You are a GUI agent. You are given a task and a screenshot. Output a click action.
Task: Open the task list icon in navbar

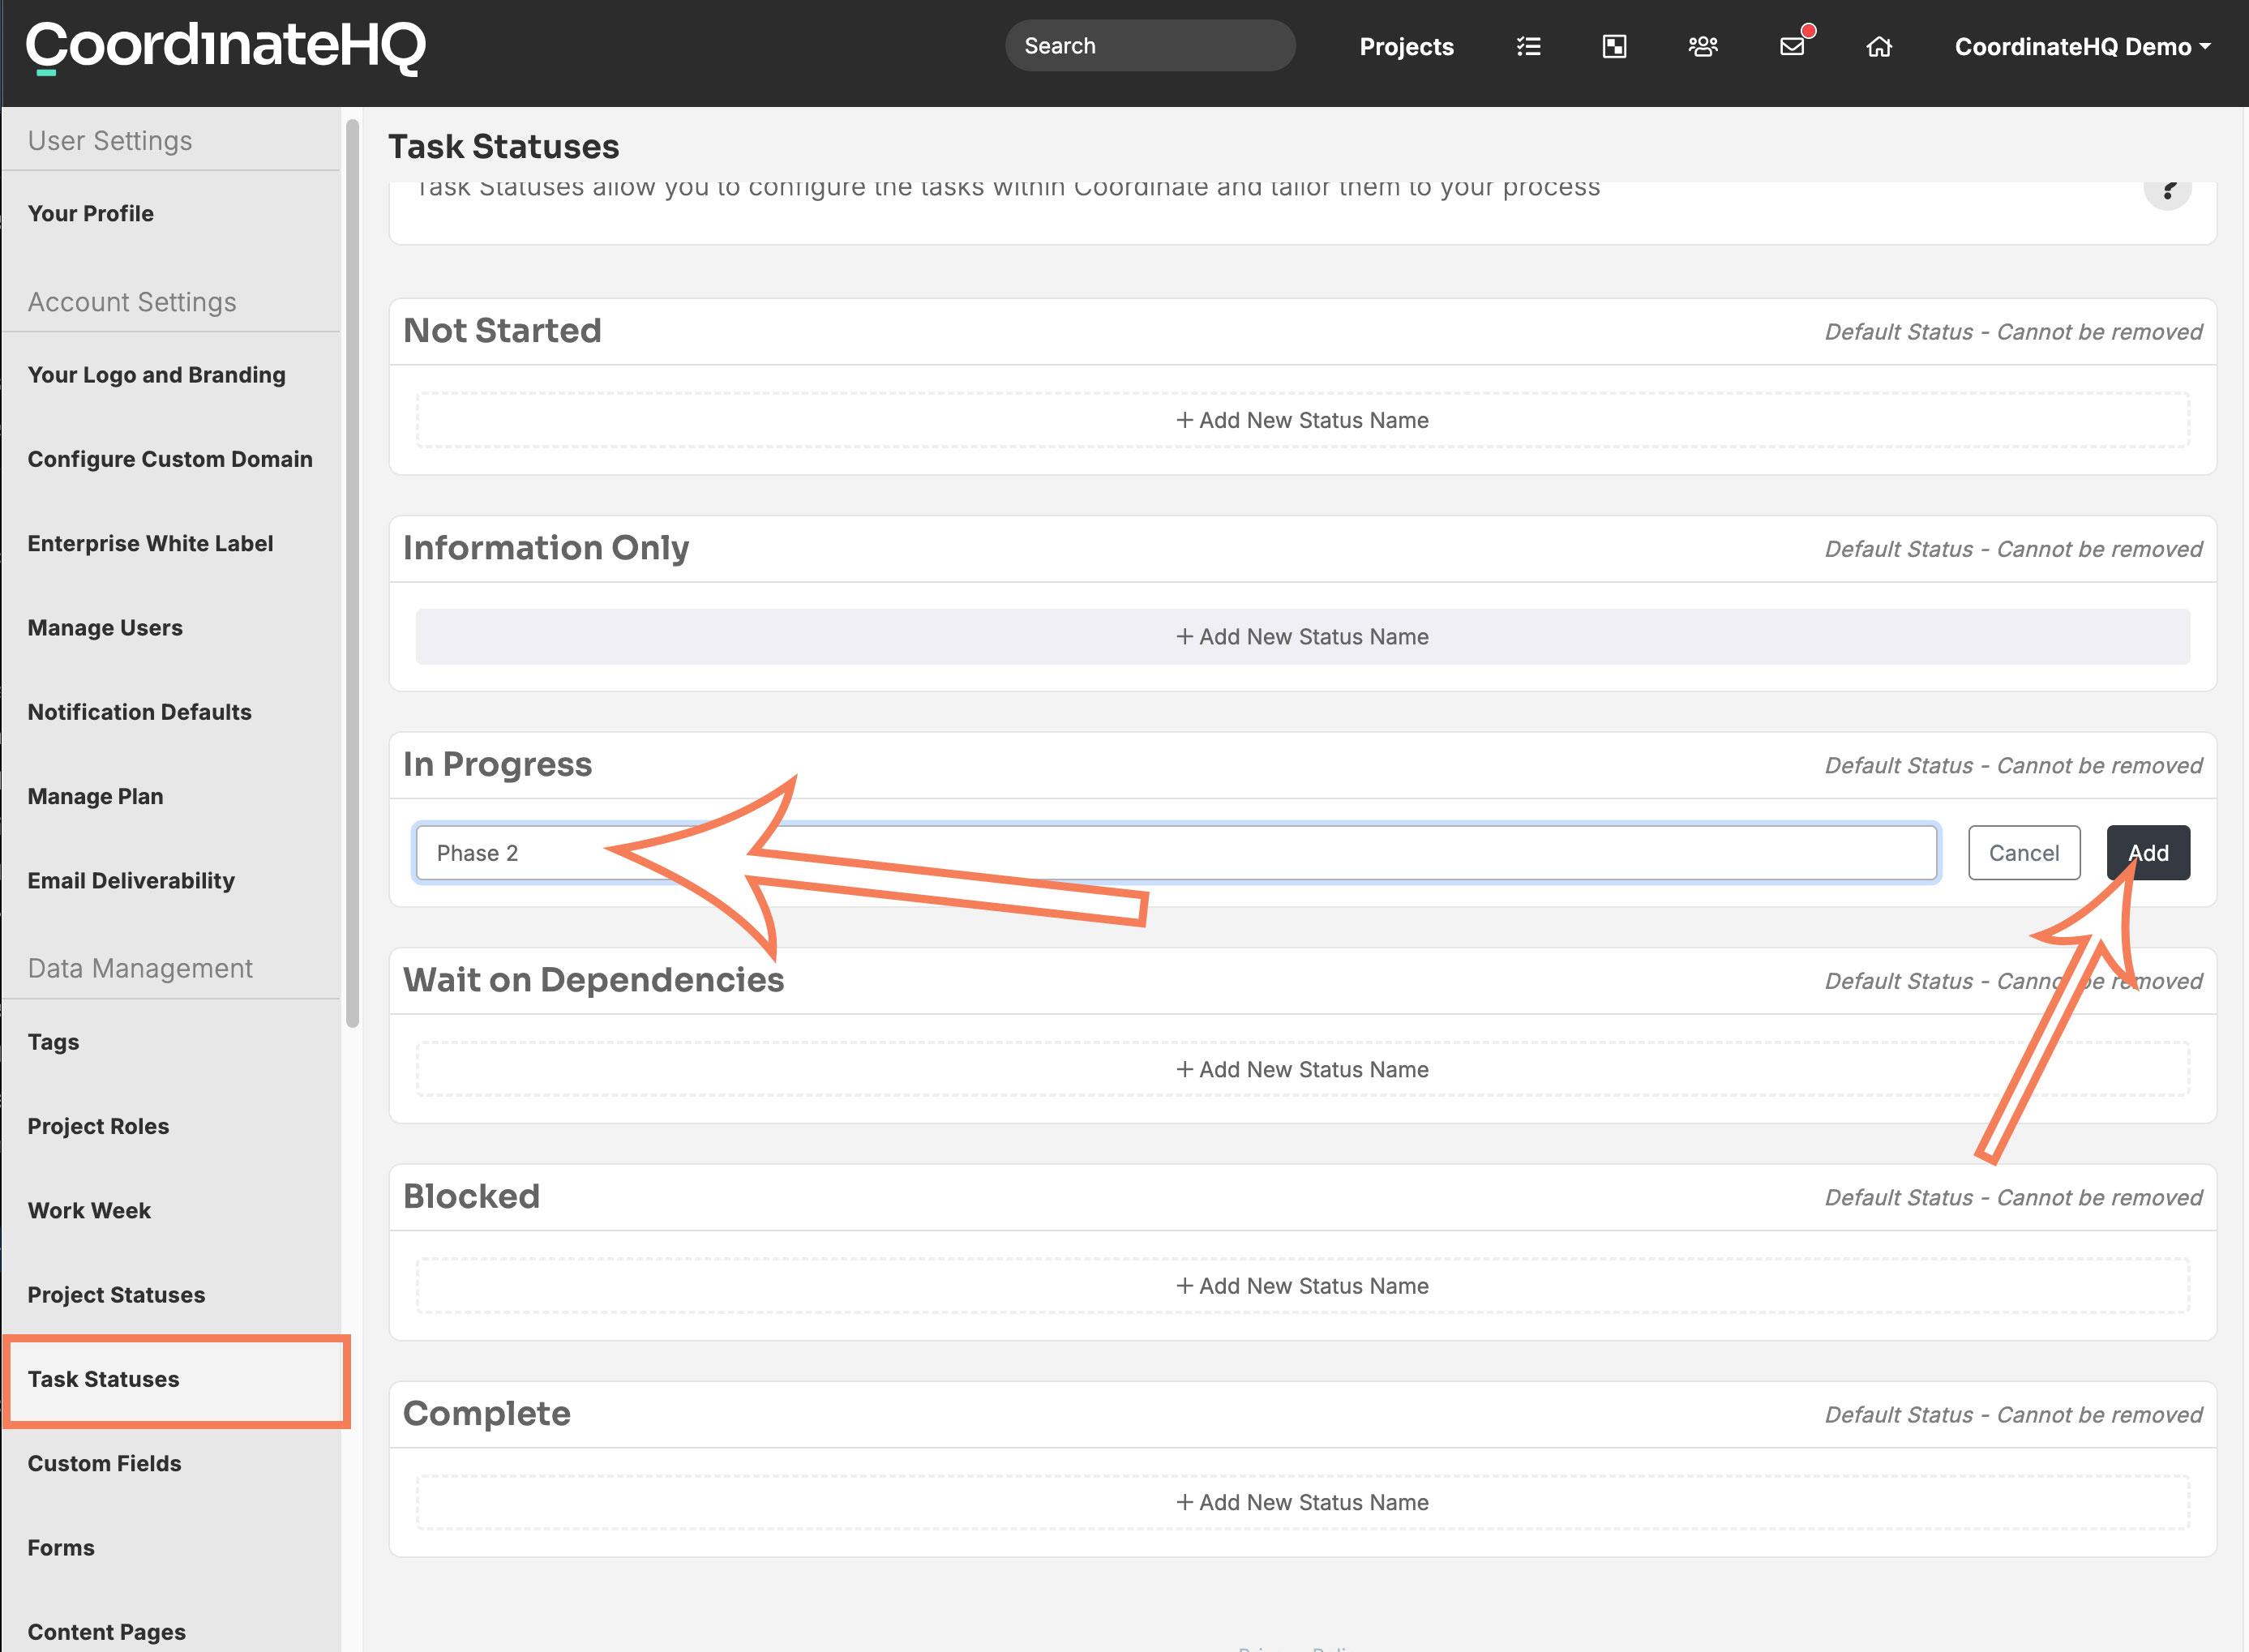[1528, 47]
